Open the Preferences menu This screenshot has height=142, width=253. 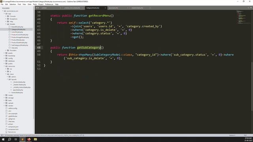point(49,4)
